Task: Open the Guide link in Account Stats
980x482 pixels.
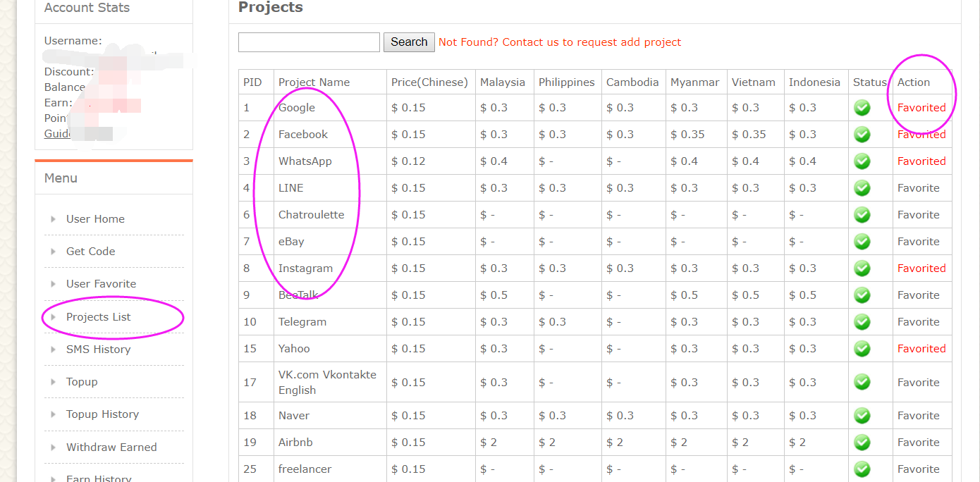Action: point(57,134)
